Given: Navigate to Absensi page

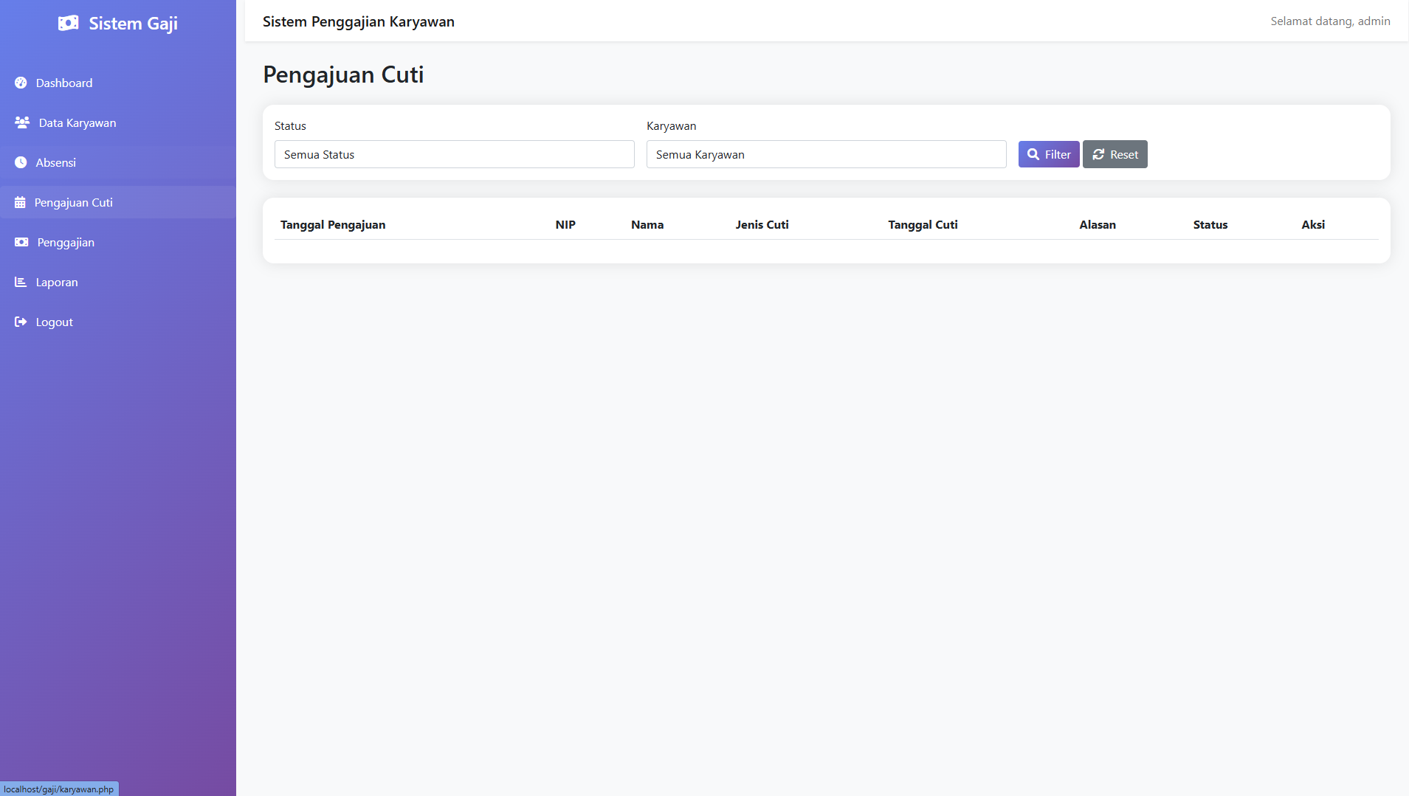Looking at the screenshot, I should pyautogui.click(x=56, y=163).
